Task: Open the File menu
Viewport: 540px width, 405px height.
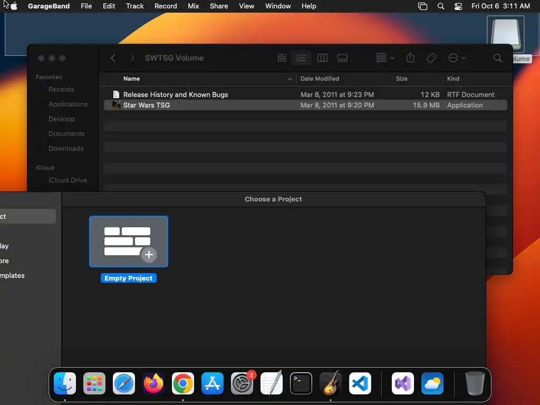Action: tap(86, 6)
